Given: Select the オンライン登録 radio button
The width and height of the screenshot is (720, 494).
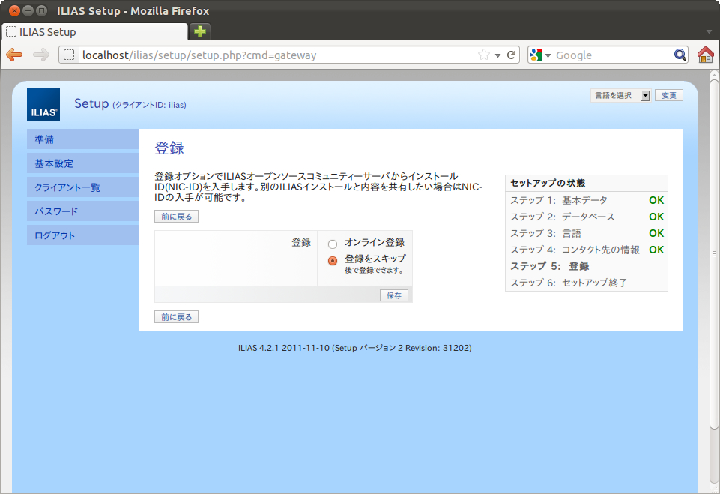Looking at the screenshot, I should coord(333,244).
